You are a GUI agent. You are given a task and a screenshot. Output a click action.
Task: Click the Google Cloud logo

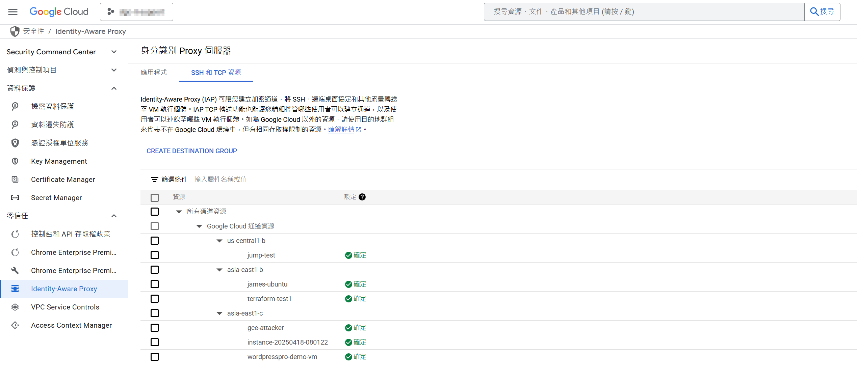click(x=59, y=12)
